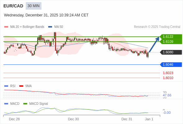Click the MA 20 + Bollinger Bands legend label
This screenshot has height=124, width=183.
coord(27,27)
